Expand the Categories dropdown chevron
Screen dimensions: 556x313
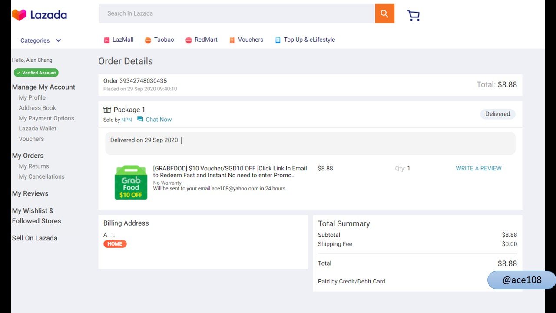58,40
